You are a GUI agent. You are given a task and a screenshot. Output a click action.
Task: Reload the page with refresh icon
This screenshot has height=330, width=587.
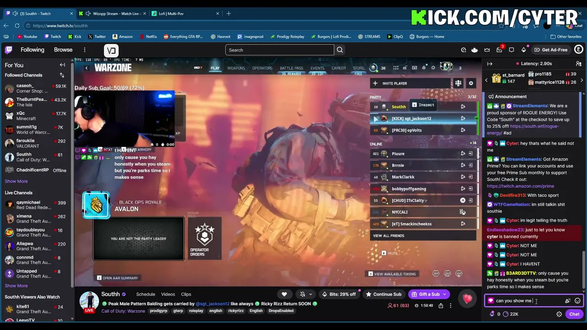pyautogui.click(x=17, y=26)
